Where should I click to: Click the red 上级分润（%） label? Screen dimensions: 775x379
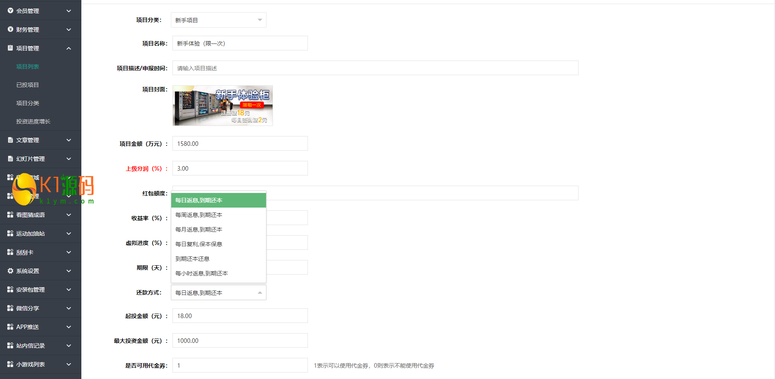147,169
